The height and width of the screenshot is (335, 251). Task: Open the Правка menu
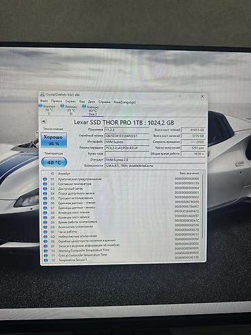56,101
